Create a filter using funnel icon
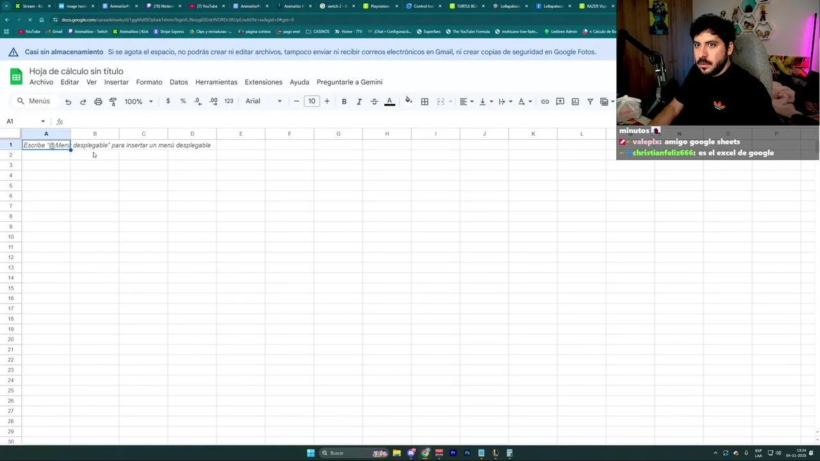The height and width of the screenshot is (461, 820). pos(590,101)
